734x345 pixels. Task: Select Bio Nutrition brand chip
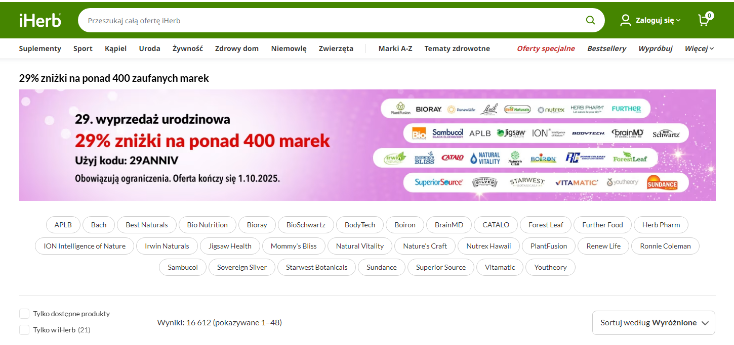click(208, 225)
